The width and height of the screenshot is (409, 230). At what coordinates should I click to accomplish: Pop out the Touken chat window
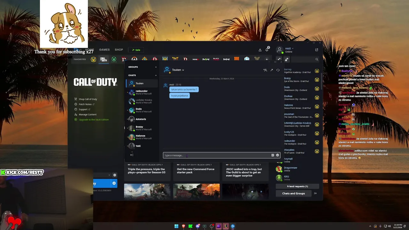point(272,70)
